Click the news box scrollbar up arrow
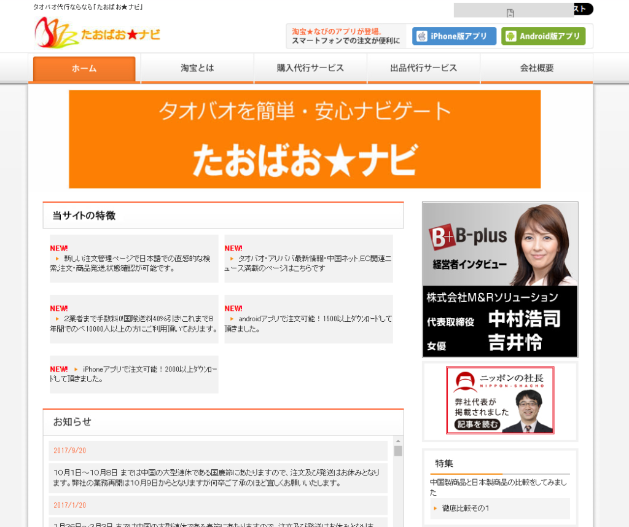 coord(398,441)
